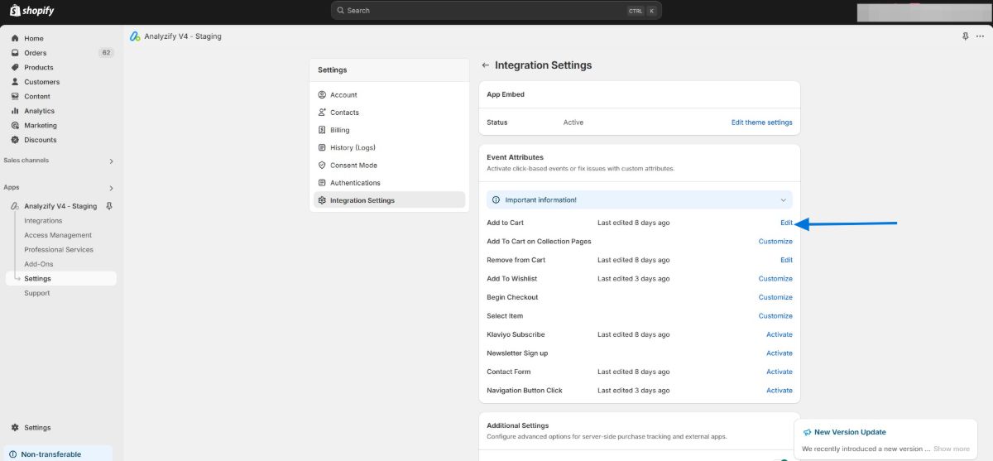Click the info icon beside Non-transferable
Screen dimensions: 993x461
point(12,454)
